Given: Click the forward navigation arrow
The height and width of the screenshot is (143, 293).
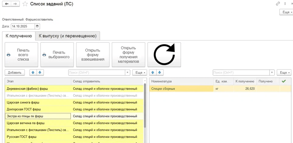Looking at the screenshot, I should click(x=15, y=4).
